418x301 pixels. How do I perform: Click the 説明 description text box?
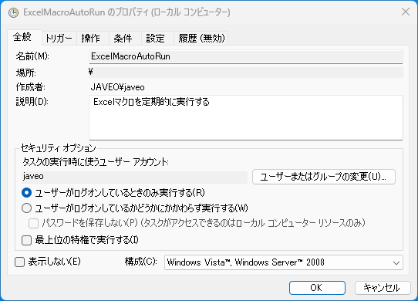(x=246, y=117)
